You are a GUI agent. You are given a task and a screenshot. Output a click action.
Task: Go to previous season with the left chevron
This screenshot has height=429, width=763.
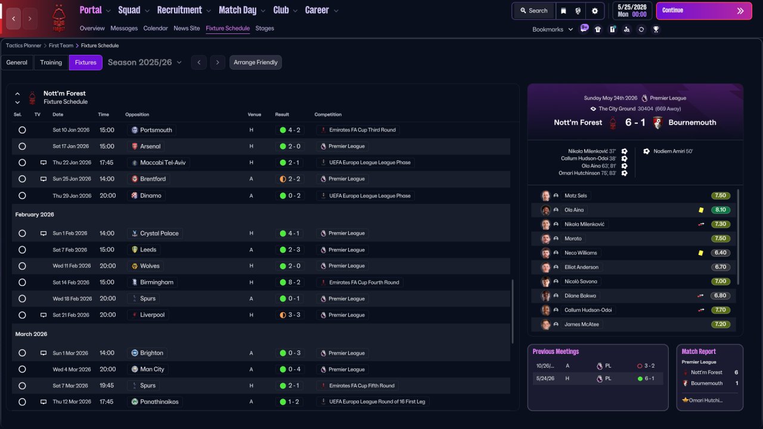pyautogui.click(x=199, y=63)
